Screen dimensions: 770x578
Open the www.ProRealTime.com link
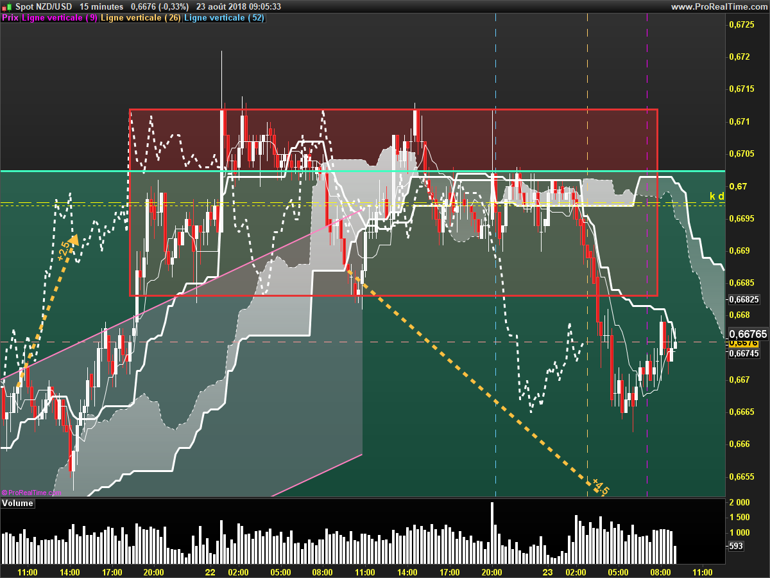tap(719, 6)
